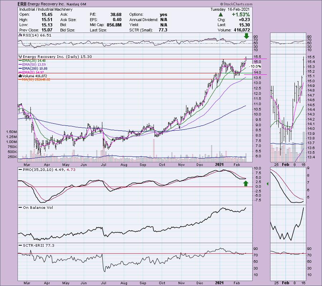322x286 pixels.
Task: Click the High value 15.51
Action: [47, 20]
